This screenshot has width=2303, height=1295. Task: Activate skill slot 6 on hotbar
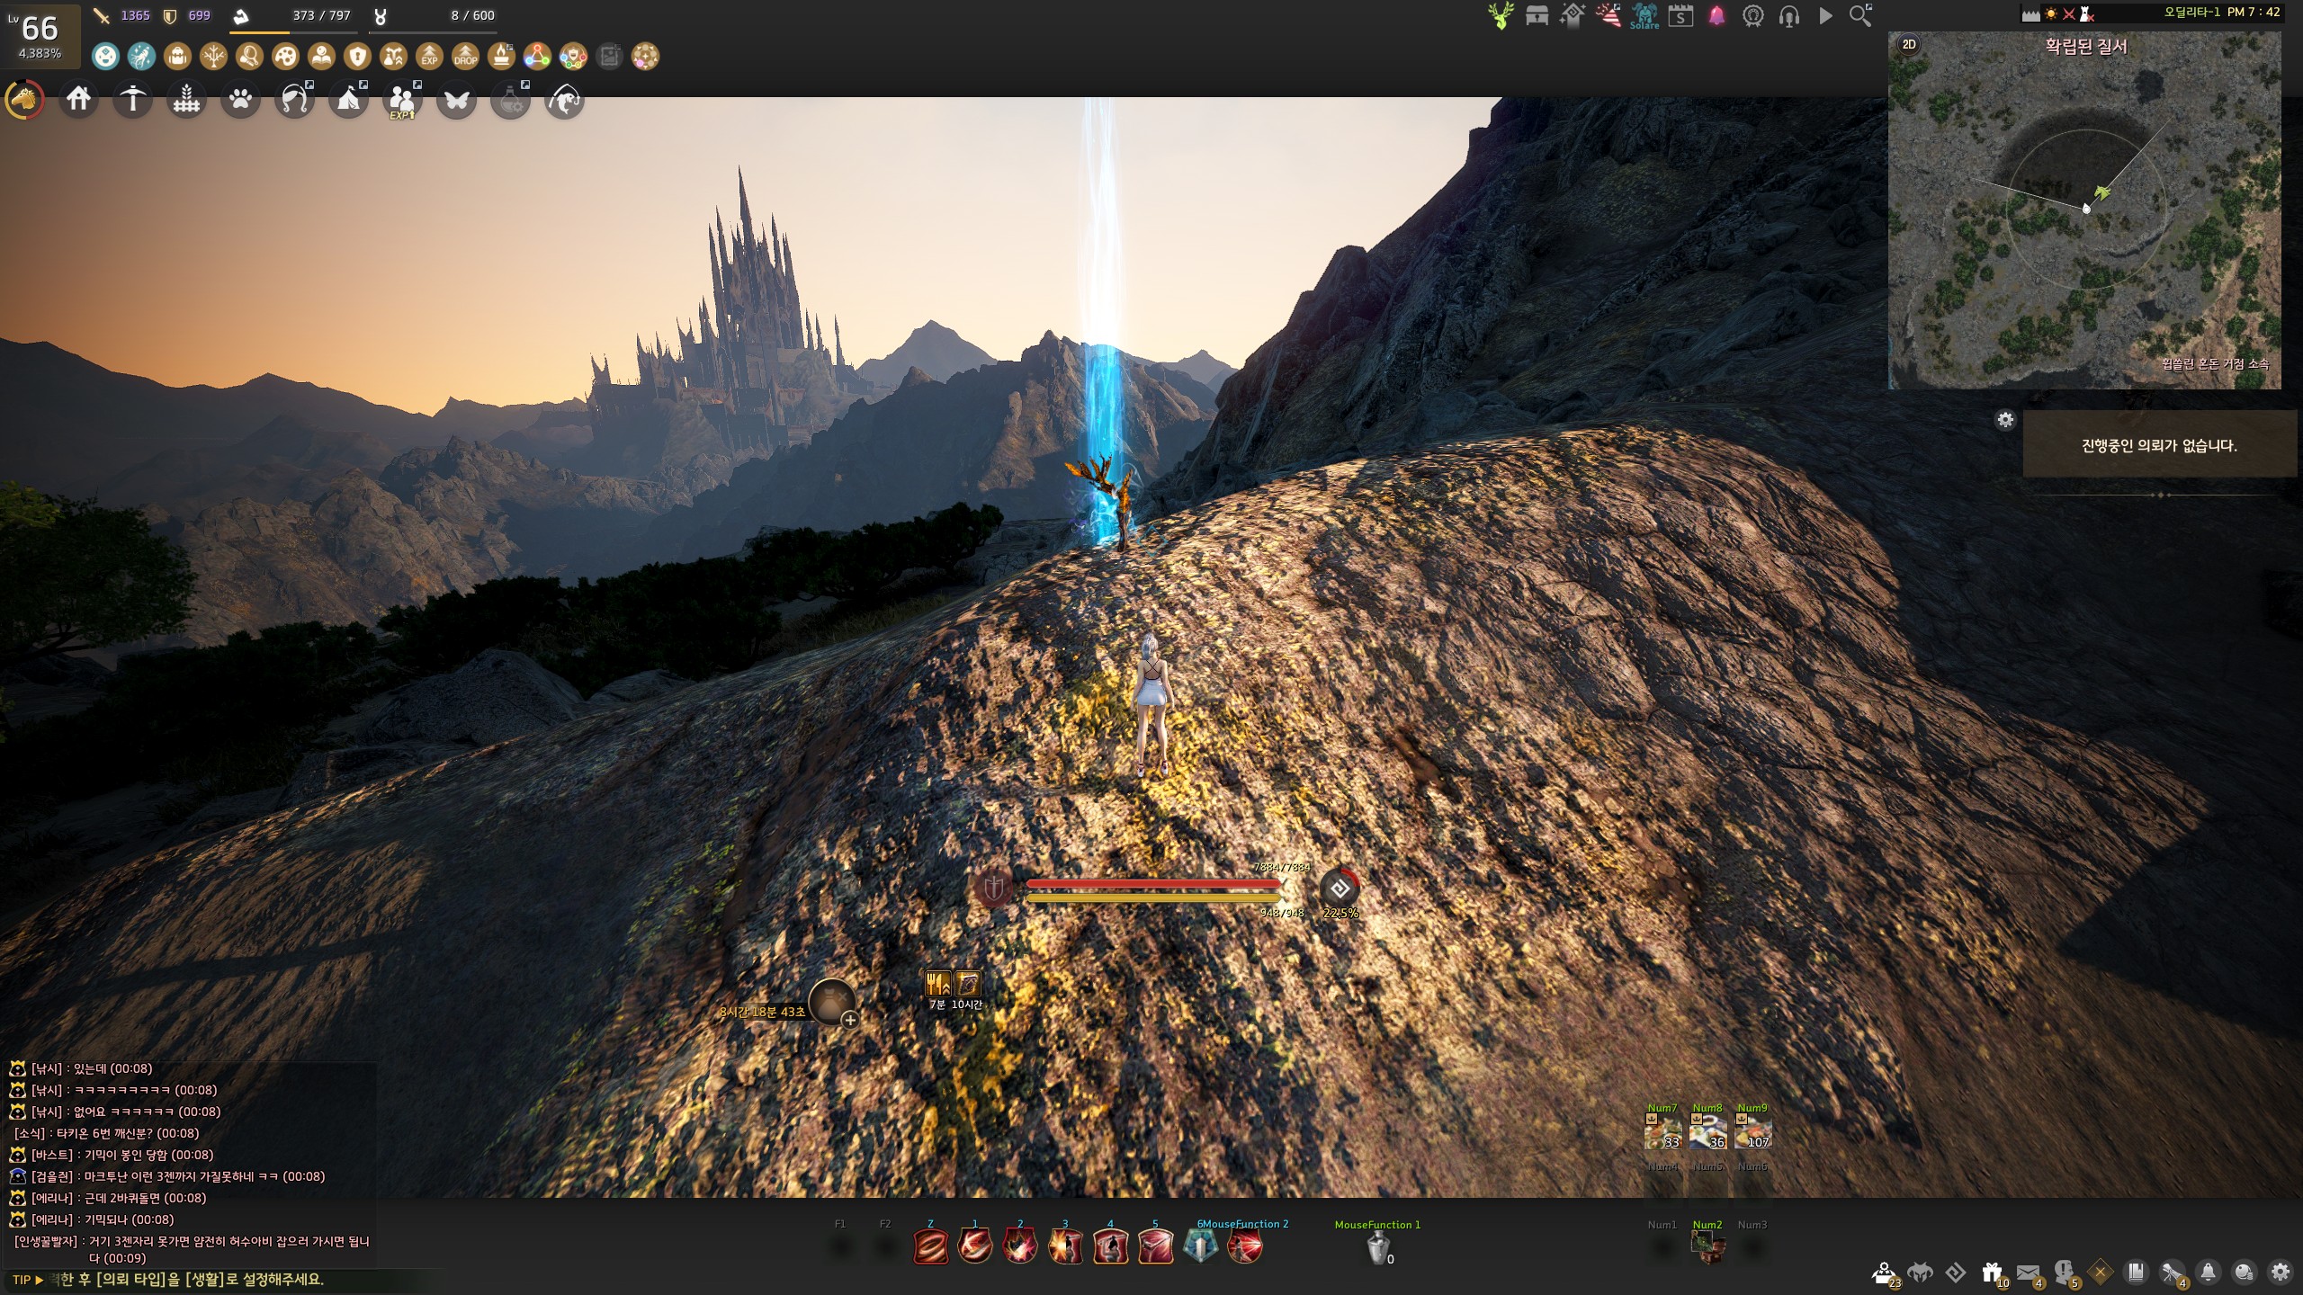(x=1200, y=1247)
